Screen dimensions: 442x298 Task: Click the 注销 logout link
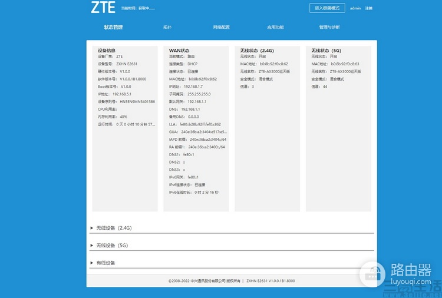pyautogui.click(x=369, y=8)
